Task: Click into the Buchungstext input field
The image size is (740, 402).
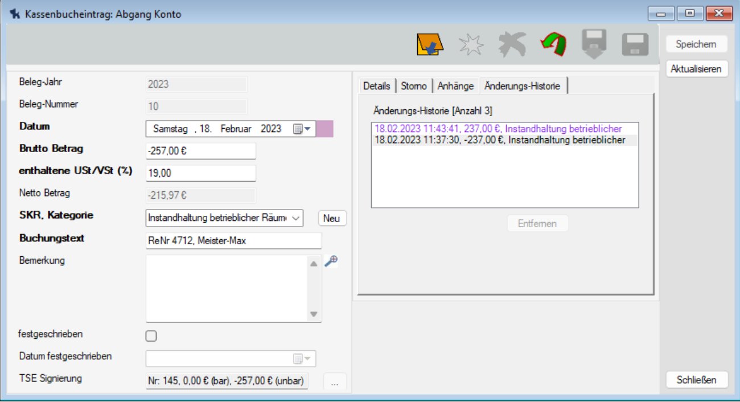Action: pos(233,241)
